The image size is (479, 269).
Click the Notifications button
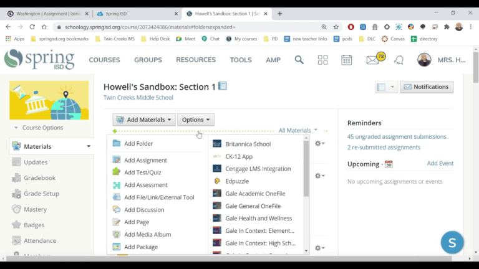[x=427, y=87]
